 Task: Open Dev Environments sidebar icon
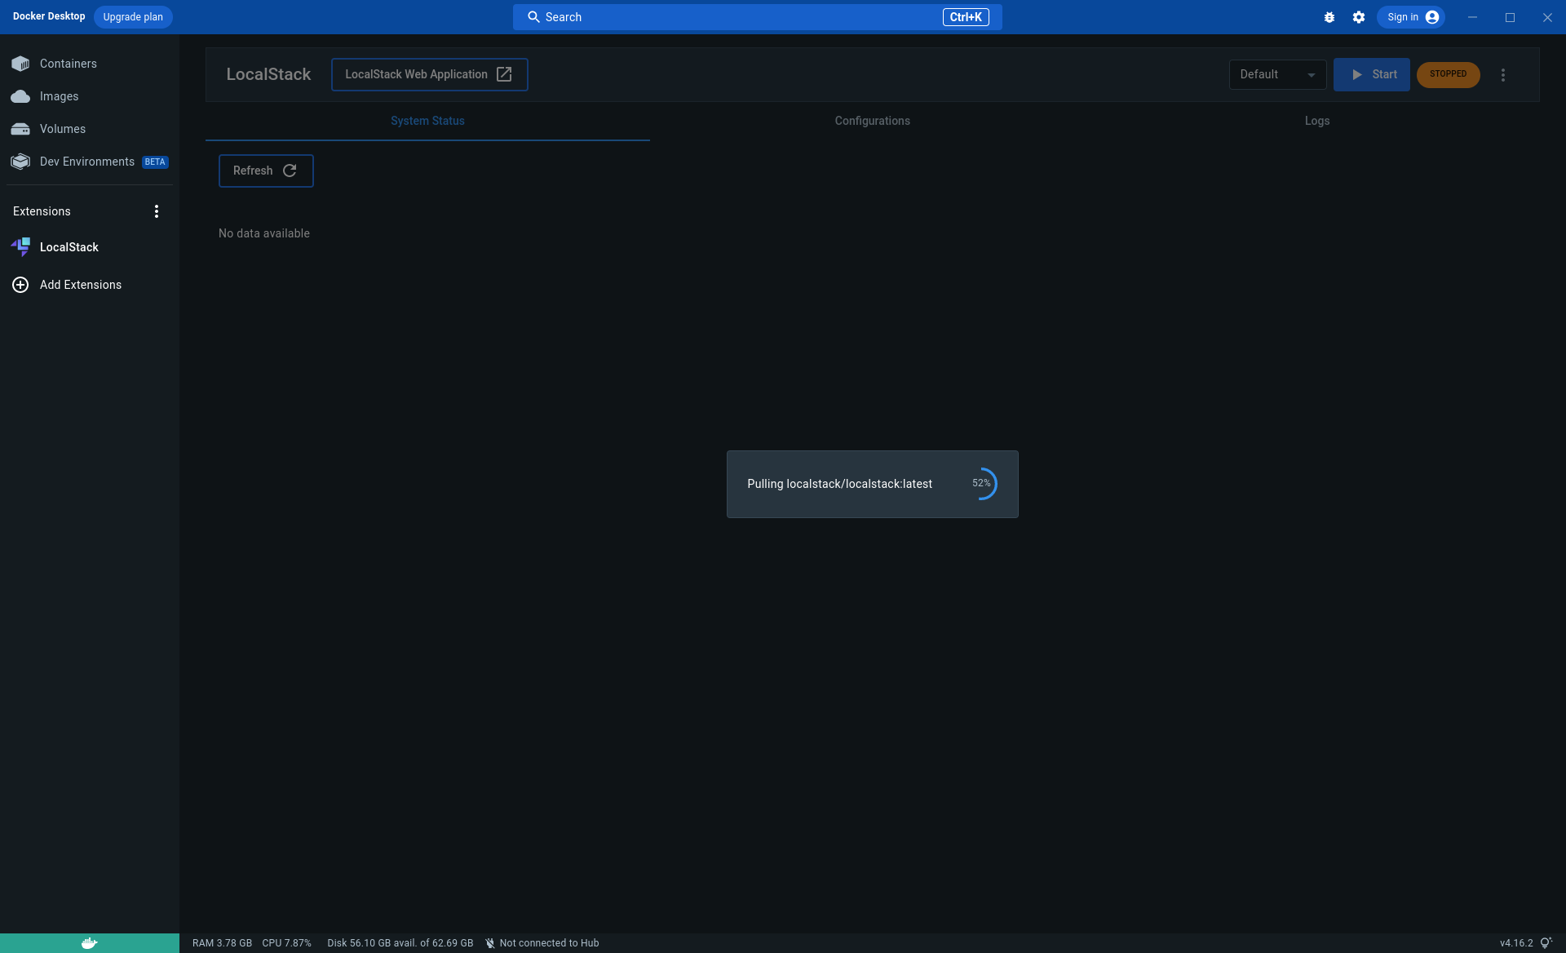[20, 162]
